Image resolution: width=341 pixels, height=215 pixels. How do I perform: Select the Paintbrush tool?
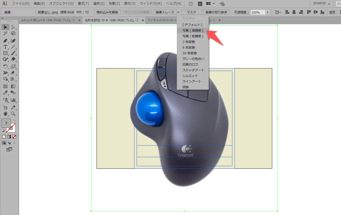coord(13,53)
